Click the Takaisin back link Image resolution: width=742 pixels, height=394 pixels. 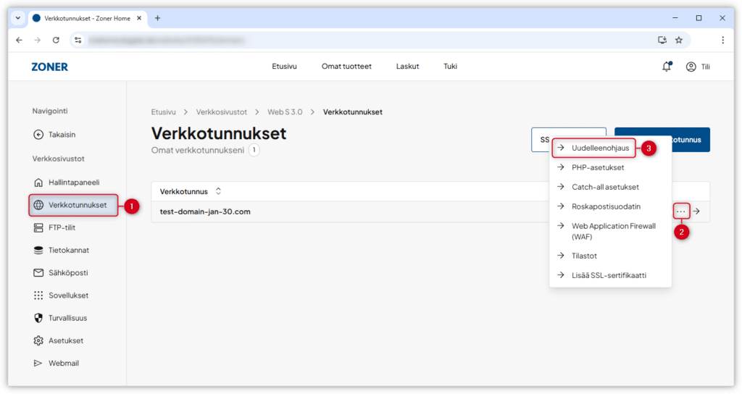[62, 134]
